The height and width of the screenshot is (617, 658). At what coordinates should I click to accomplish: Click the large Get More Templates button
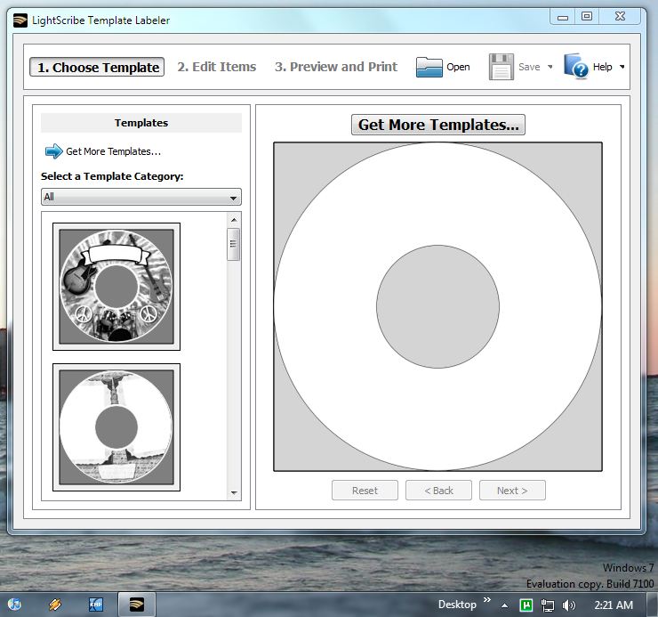(x=437, y=125)
